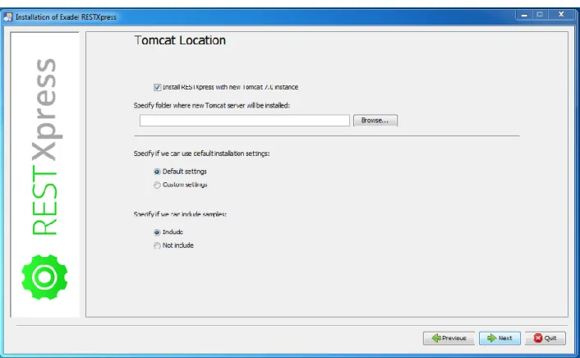Click 'Specify if we can use default installation settings' text
Image resolution: width=580 pixels, height=358 pixels.
pyautogui.click(x=201, y=154)
